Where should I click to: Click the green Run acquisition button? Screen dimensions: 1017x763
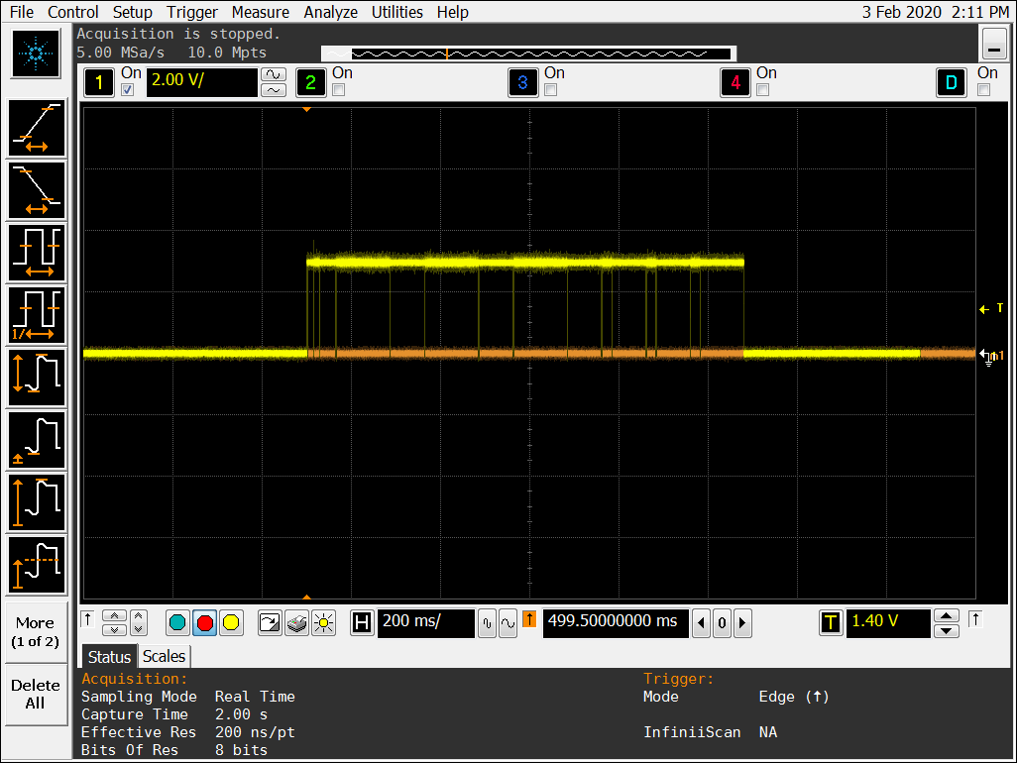(x=177, y=623)
